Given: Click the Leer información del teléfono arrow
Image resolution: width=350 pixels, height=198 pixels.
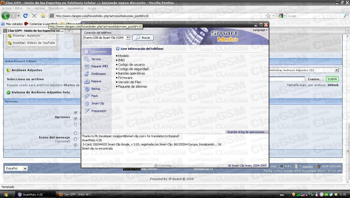Looking at the screenshot, I should click(118, 48).
